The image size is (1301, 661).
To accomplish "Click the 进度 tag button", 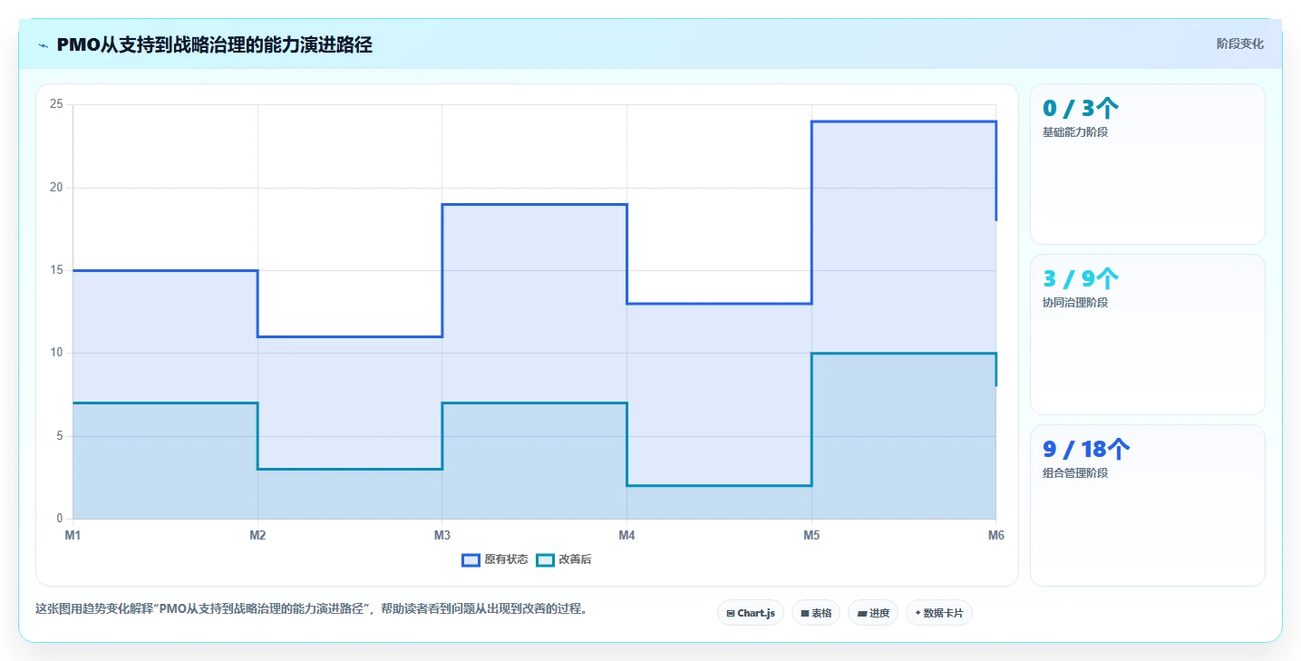I will pyautogui.click(x=873, y=613).
